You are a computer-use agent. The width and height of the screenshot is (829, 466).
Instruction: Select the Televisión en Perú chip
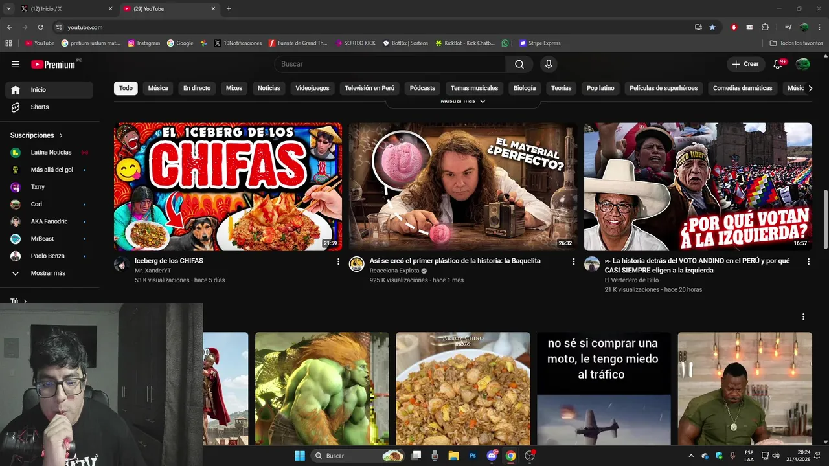(369, 88)
